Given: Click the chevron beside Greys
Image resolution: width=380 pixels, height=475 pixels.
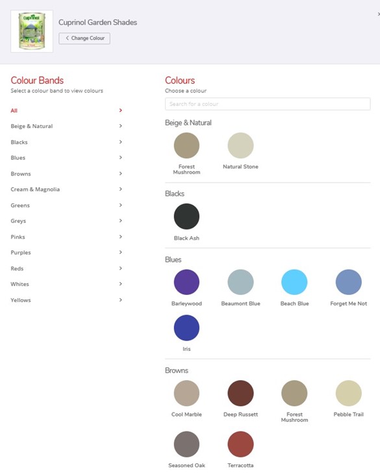Looking at the screenshot, I should (x=121, y=220).
